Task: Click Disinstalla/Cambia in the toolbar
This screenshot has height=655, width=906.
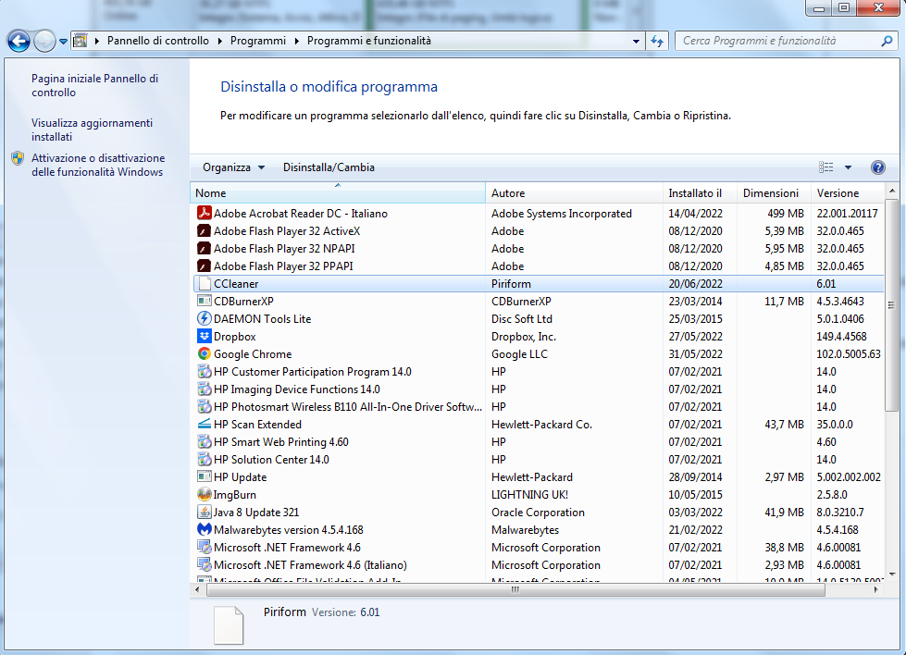Action: [329, 167]
